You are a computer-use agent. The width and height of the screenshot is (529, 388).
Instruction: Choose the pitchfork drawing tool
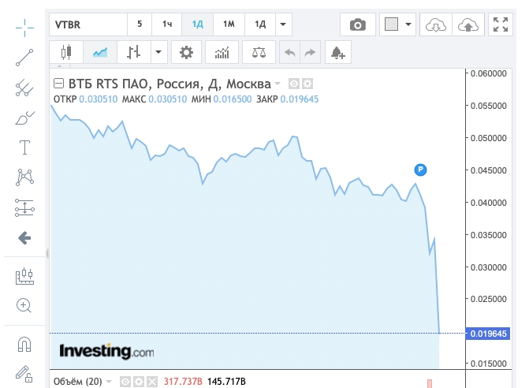click(x=24, y=87)
